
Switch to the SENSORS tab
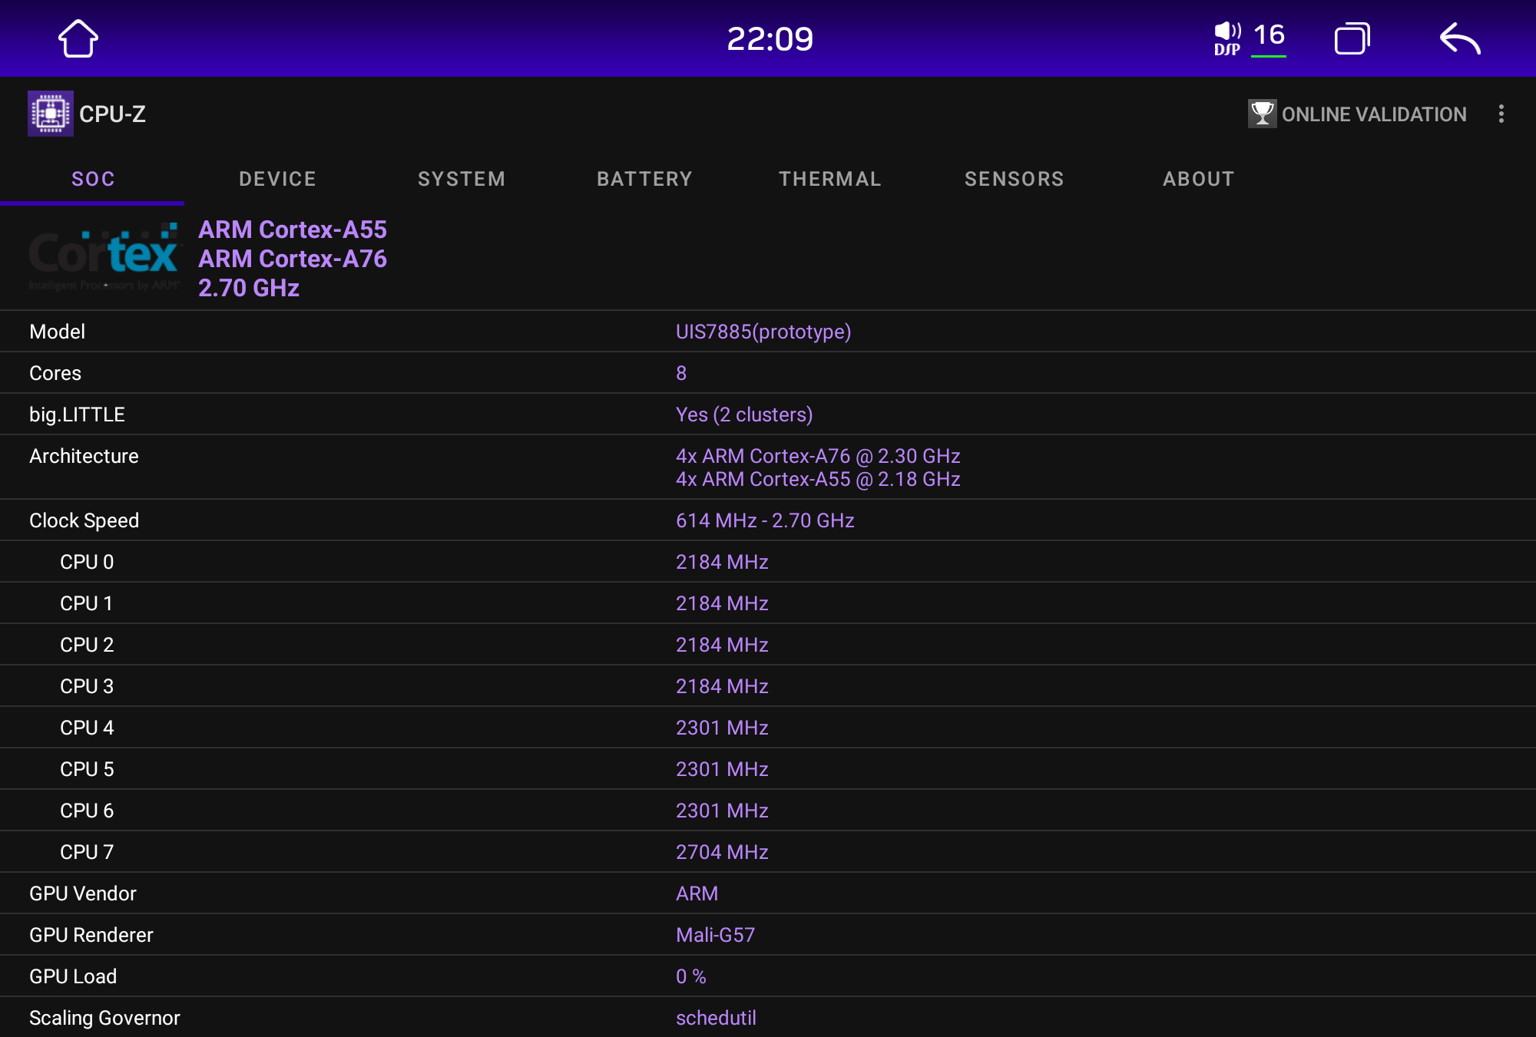coord(1015,179)
